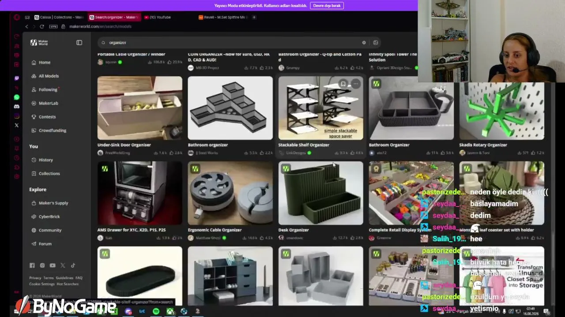This screenshot has width=565, height=317.
Task: Switch to the Revell M.Set Spitfire tab
Action: 223,17
